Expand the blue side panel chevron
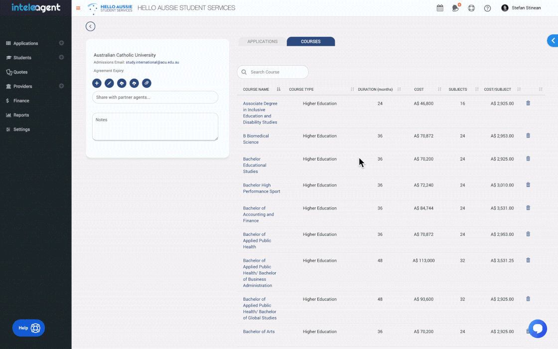Image resolution: width=558 pixels, height=349 pixels. point(553,41)
